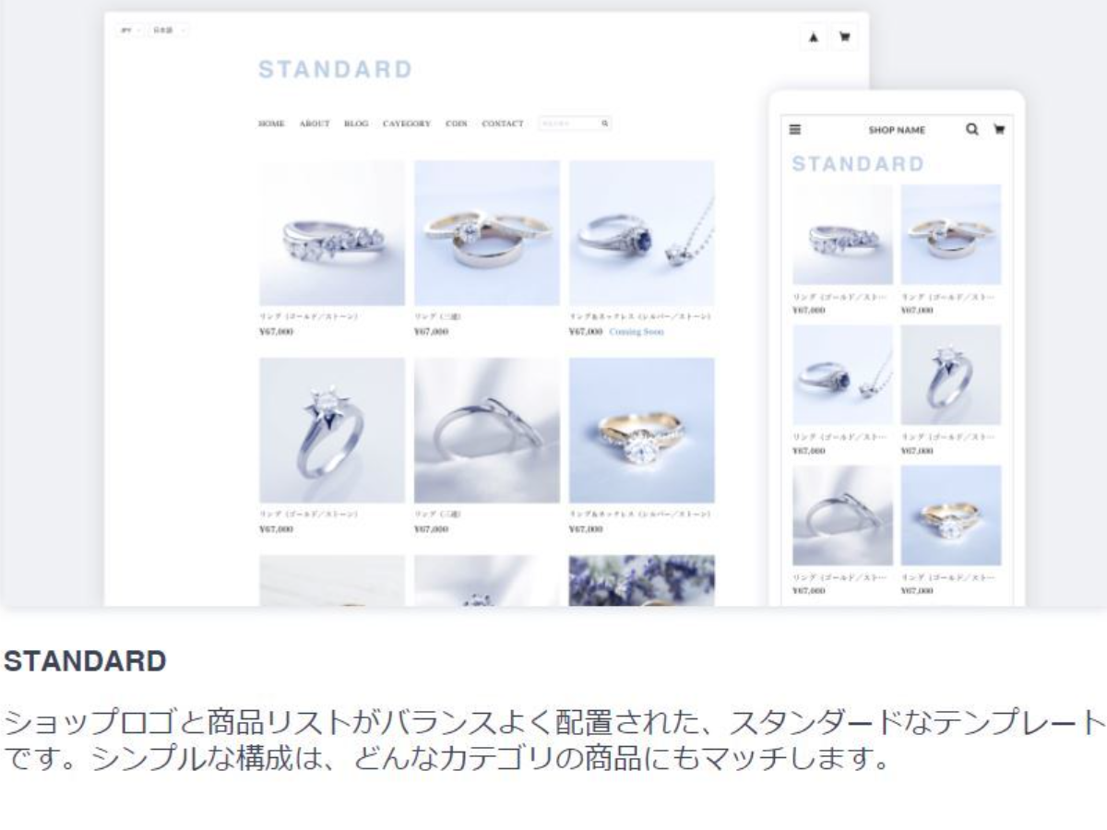Open the hamburger menu in mobile preview
This screenshot has height=830, width=1107.
point(794,130)
